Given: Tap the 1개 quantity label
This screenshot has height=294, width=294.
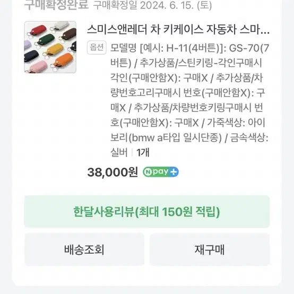Looking at the screenshot, I should click(143, 152).
